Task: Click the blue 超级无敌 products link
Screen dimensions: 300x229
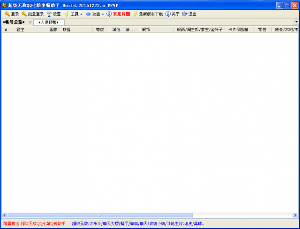Action: pos(139,223)
